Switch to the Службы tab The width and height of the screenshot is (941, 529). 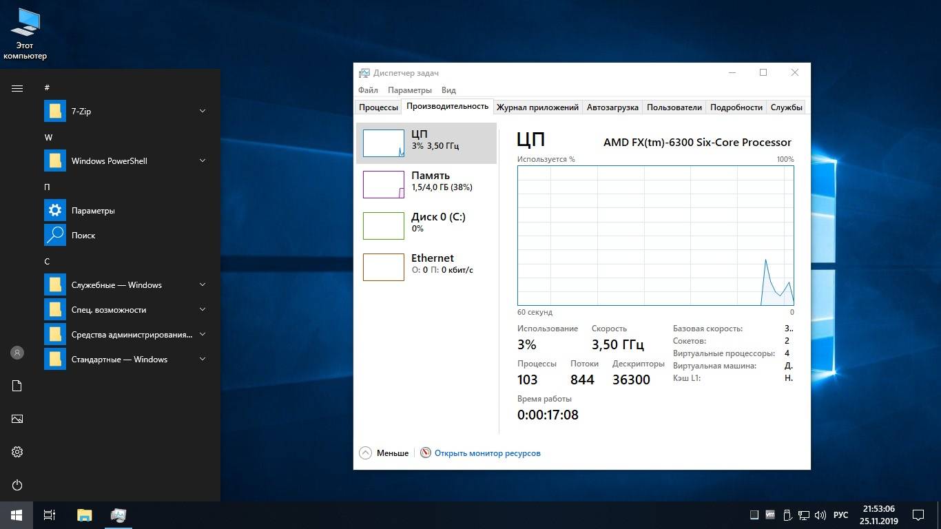(x=786, y=107)
